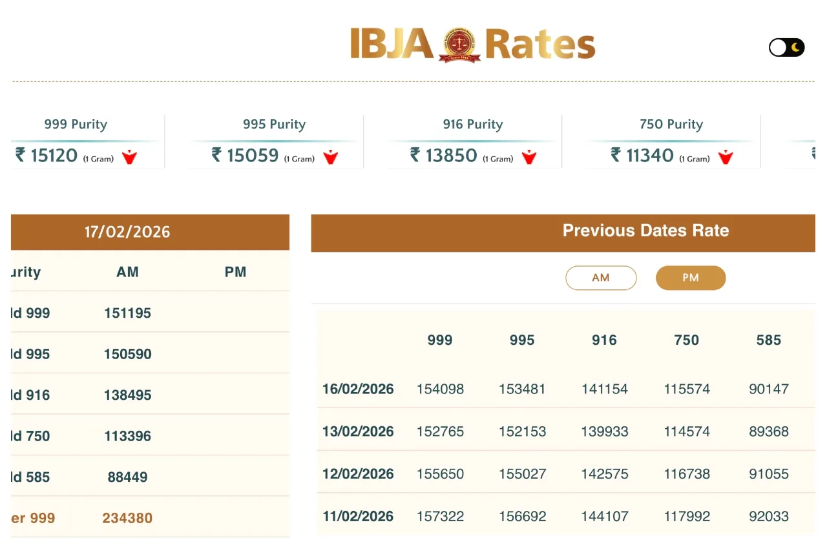The width and height of the screenshot is (827, 549).
Task: Click red down arrow for 916 Purity
Action: (529, 157)
